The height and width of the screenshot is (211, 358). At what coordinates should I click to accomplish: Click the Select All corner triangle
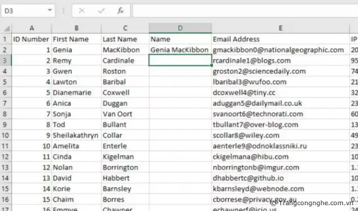point(5,28)
